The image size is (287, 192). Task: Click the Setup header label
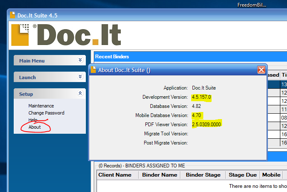tap(26, 94)
